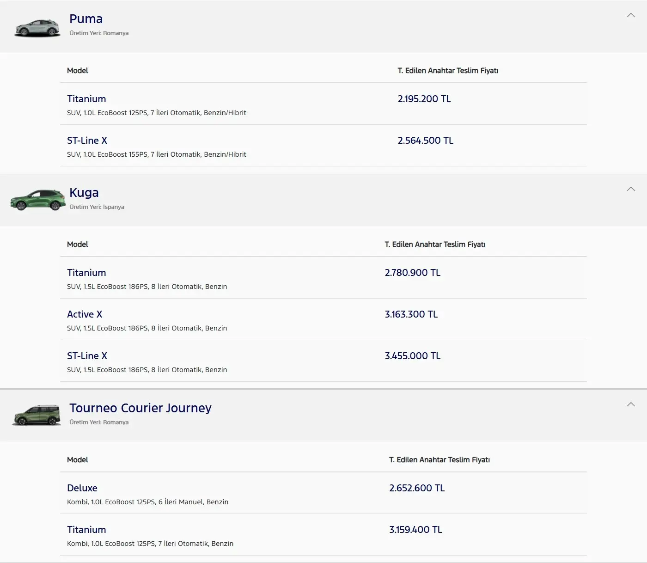Collapse the Puma section chevron
The width and height of the screenshot is (647, 563).
(631, 15)
